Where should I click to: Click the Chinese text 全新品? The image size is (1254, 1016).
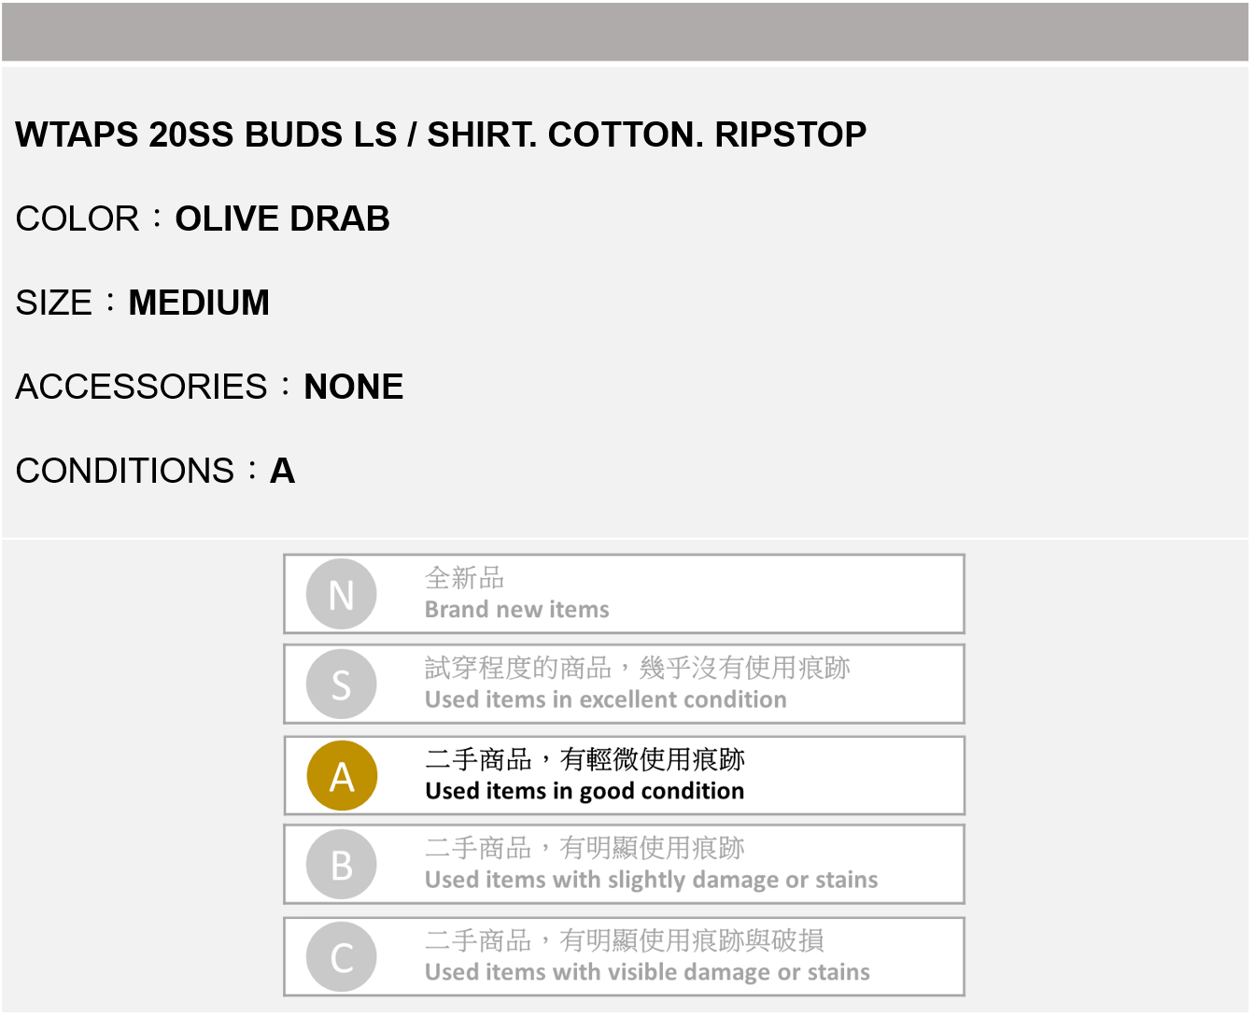(464, 578)
